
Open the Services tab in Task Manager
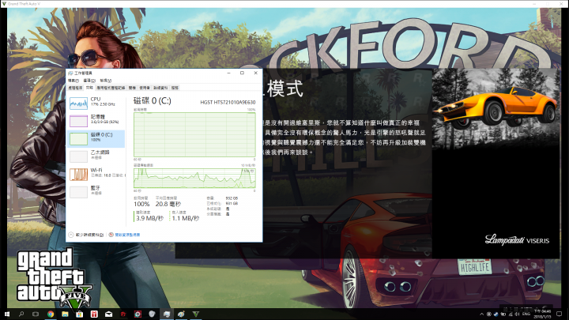(x=175, y=88)
